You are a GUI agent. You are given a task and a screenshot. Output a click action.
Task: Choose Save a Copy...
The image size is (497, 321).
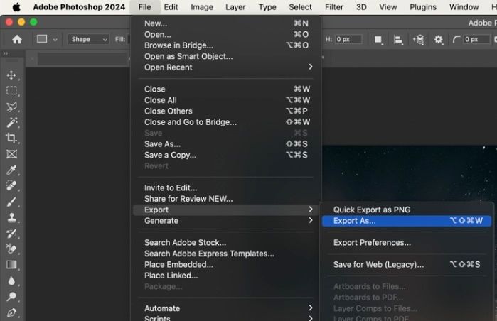click(x=226, y=155)
